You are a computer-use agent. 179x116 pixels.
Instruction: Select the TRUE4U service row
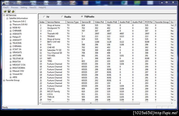(x=106, y=36)
